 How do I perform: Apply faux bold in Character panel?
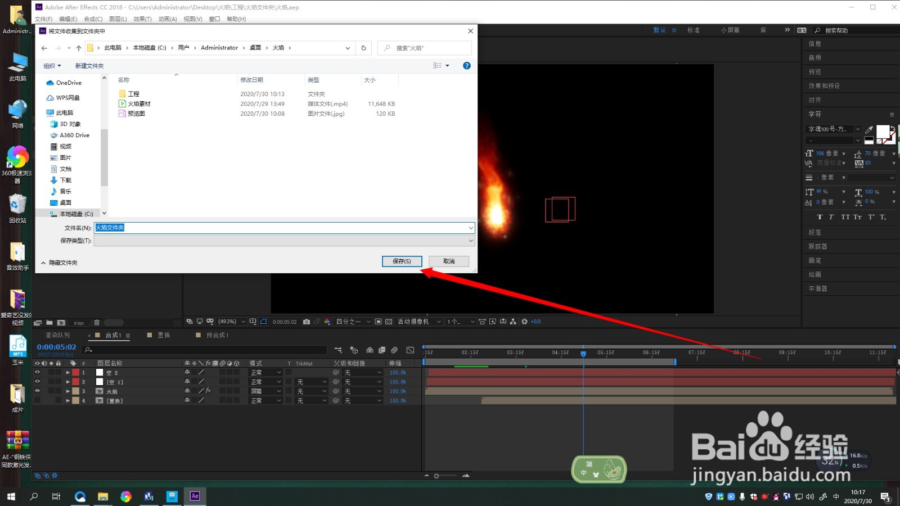tap(820, 217)
